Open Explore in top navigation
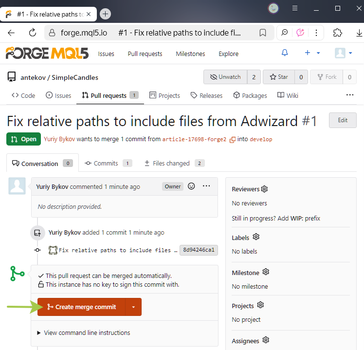The width and height of the screenshot is (364, 350). click(x=228, y=54)
